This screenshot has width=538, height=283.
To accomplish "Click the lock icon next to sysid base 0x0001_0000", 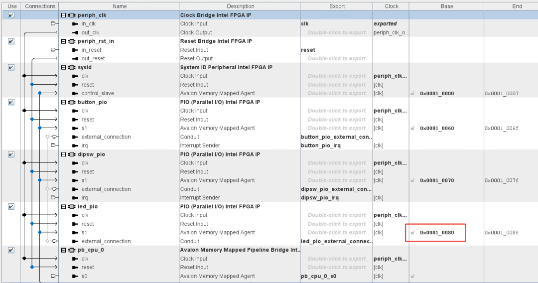I will click(x=413, y=93).
